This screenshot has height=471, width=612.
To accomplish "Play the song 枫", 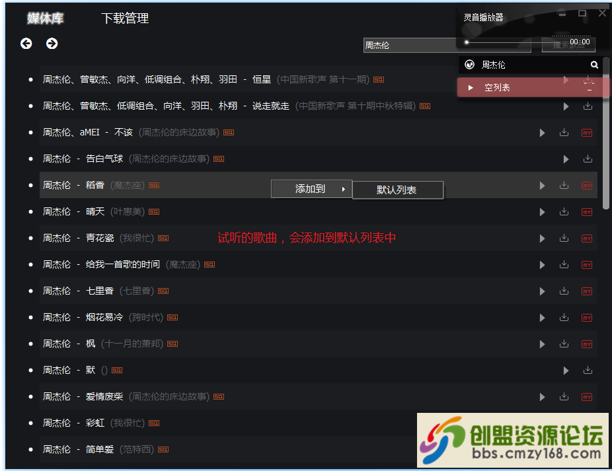I will (x=542, y=344).
